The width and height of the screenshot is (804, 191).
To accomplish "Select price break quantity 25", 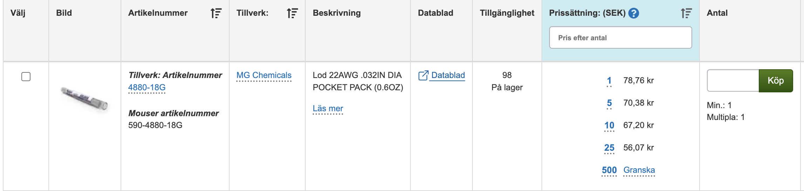I will (x=609, y=148).
